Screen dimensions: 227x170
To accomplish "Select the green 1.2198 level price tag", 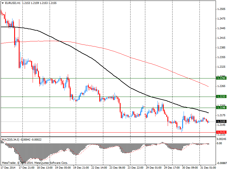I will (221, 108).
